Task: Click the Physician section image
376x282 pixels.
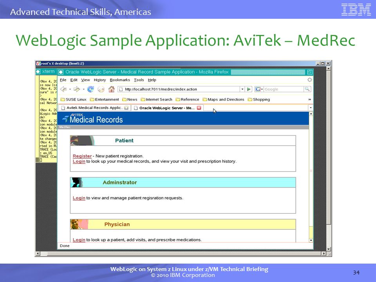Action: (79, 224)
